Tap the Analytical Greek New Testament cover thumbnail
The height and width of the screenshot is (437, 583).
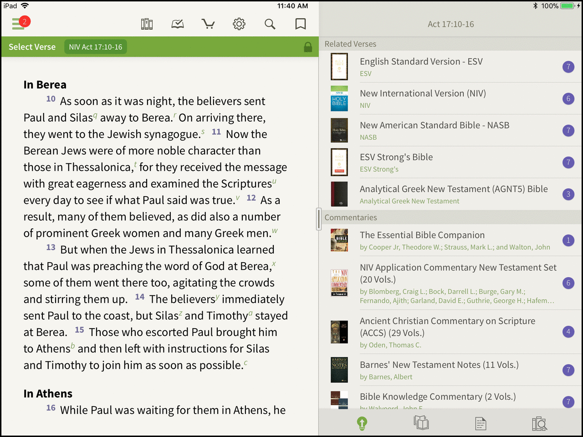point(339,194)
